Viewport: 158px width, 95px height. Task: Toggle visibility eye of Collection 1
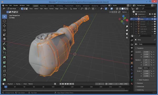(x=152, y=14)
